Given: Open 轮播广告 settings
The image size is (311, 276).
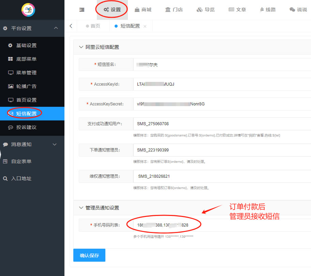Looking at the screenshot, I should 26,86.
